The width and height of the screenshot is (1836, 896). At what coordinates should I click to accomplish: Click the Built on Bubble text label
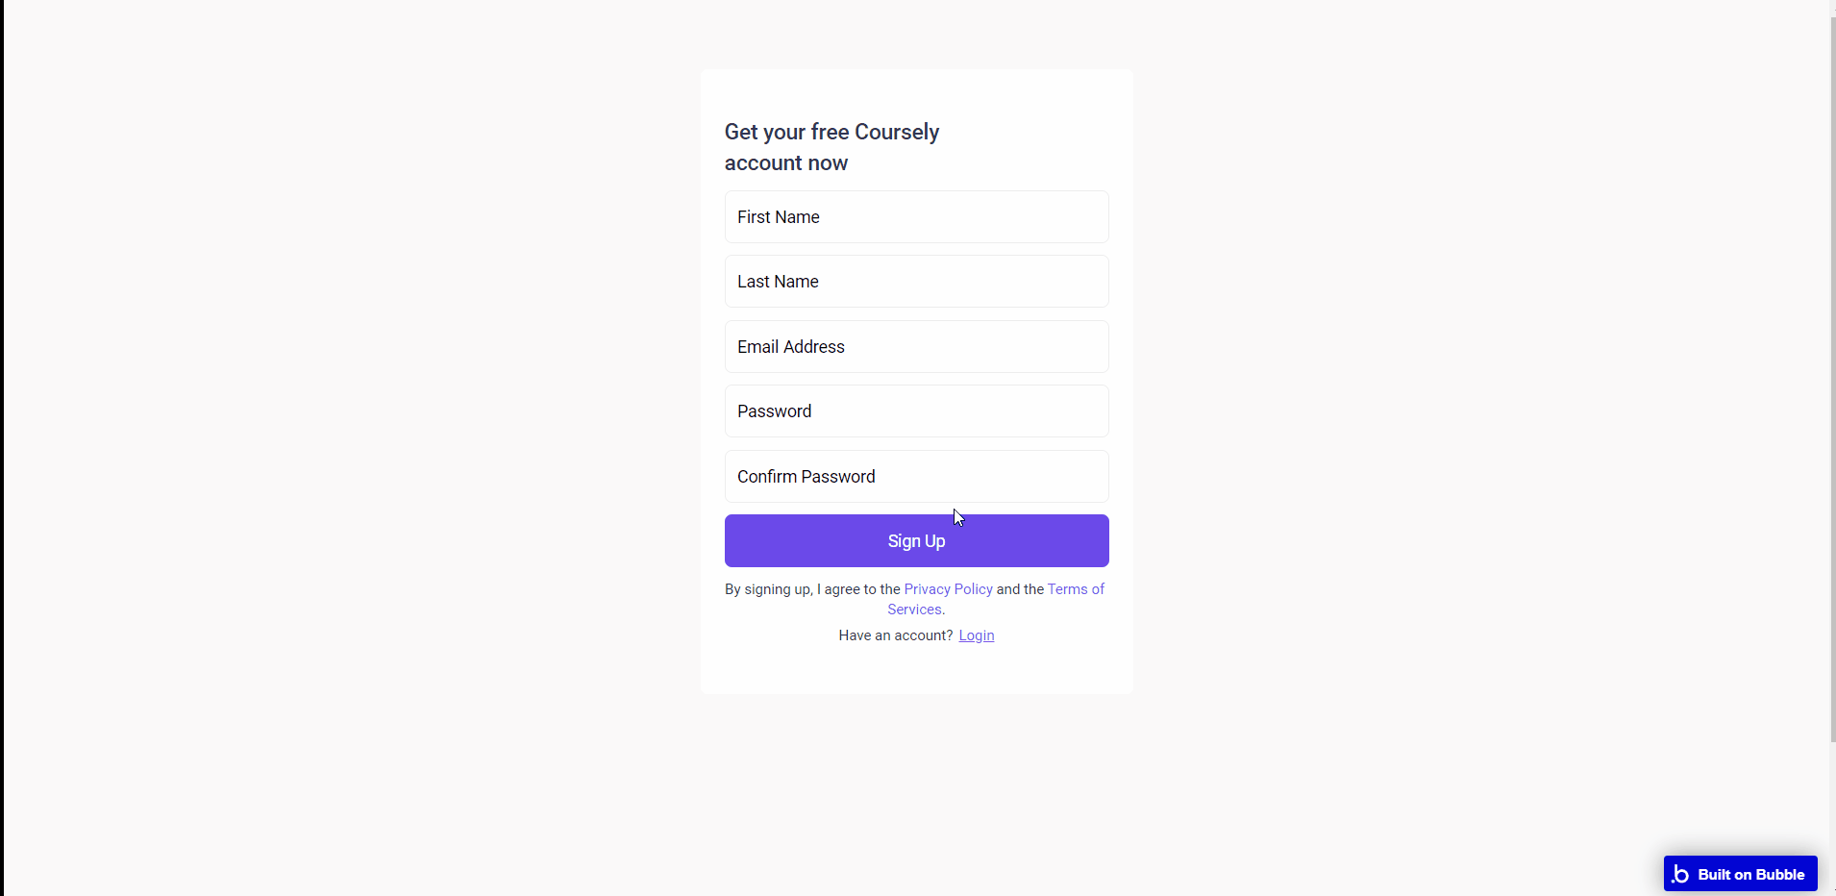tap(1750, 875)
